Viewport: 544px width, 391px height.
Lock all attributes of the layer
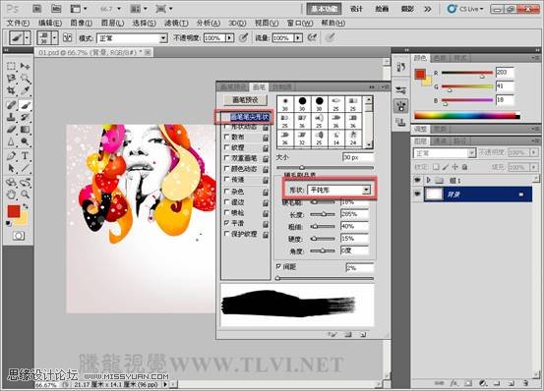464,167
